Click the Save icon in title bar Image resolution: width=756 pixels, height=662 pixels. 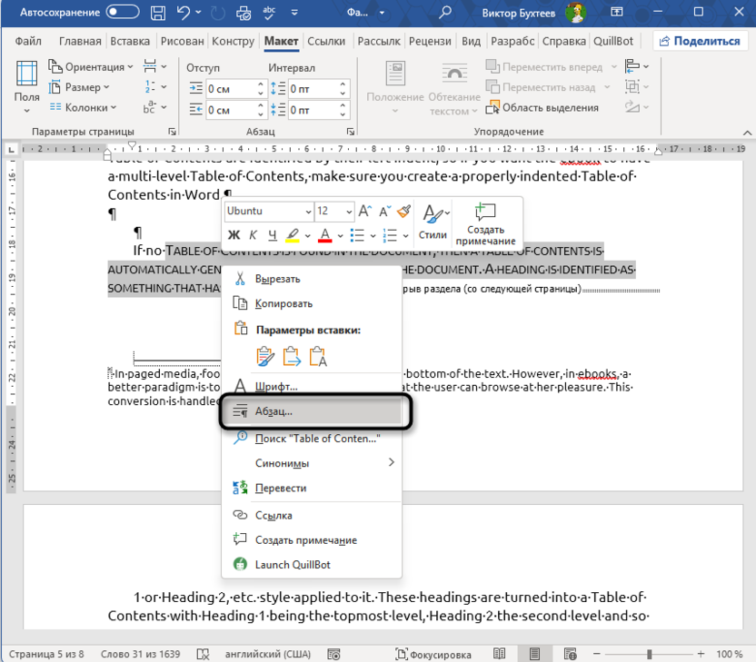(158, 14)
